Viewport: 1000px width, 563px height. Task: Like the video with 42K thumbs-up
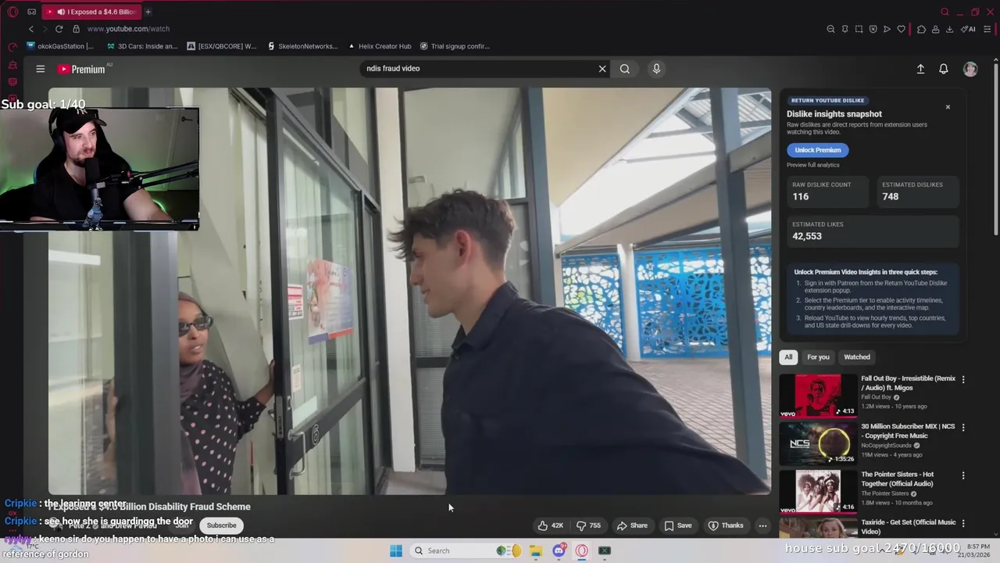tap(551, 525)
